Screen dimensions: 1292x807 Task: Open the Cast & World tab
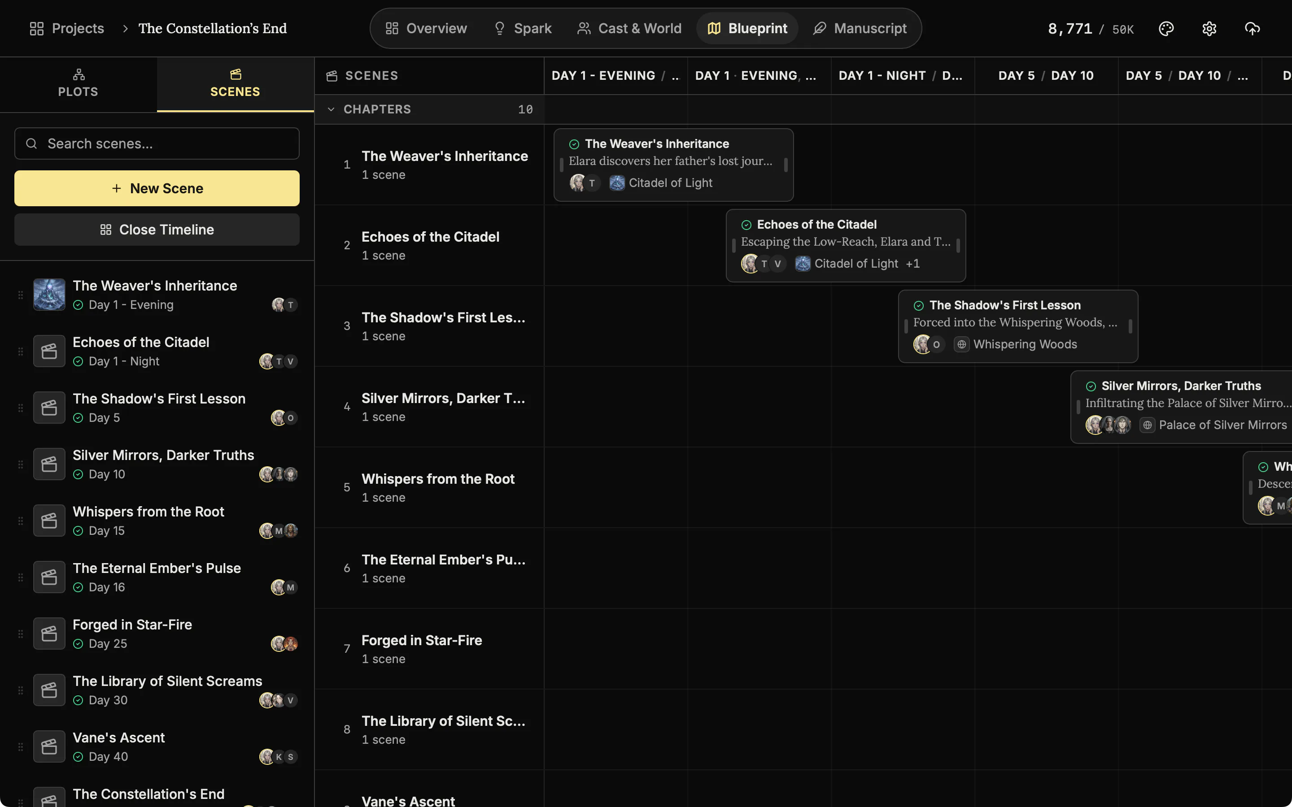629,28
